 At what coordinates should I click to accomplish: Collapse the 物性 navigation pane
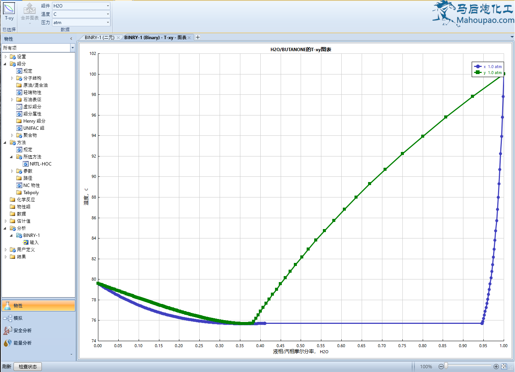71,39
